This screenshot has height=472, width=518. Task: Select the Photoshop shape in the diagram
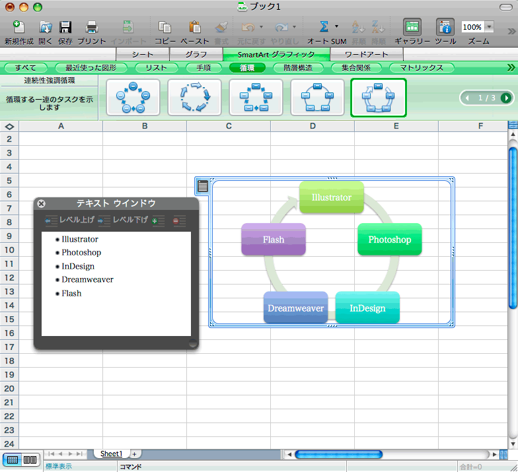coord(390,239)
